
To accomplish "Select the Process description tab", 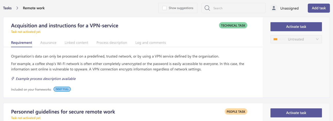I will pos(112,43).
